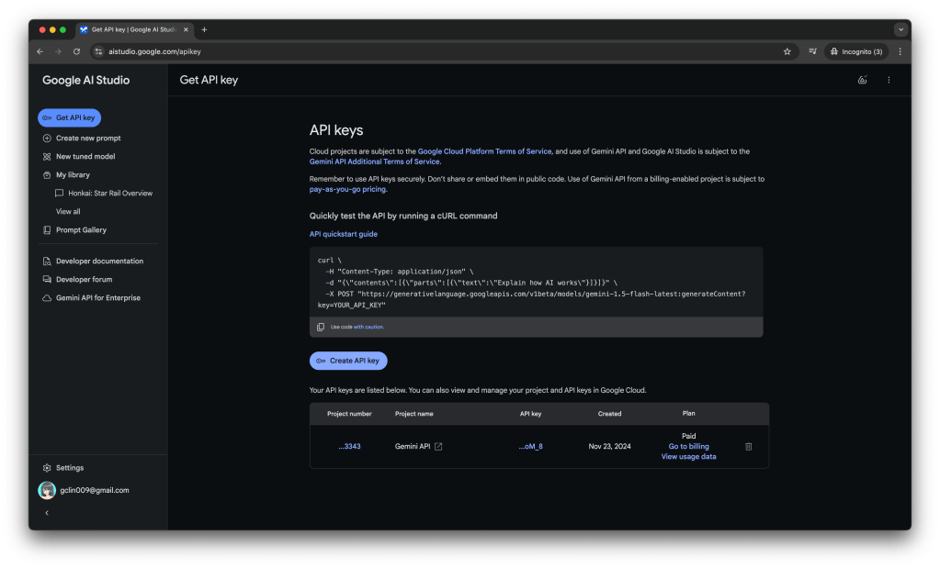
Task: Select Prompt Gallery in the sidebar
Action: (81, 230)
